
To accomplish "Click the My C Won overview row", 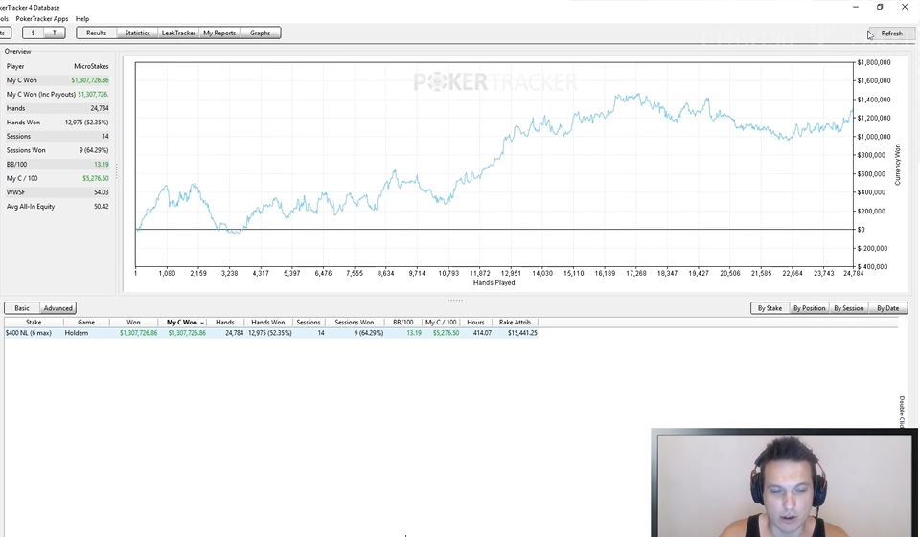I will [57, 80].
